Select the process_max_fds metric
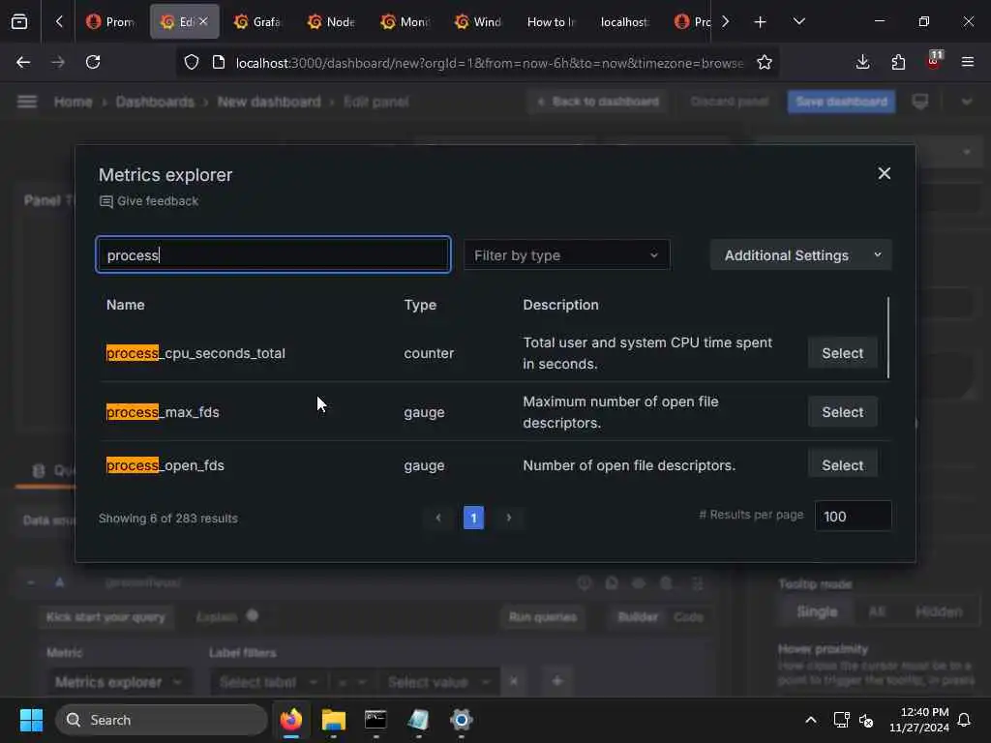The image size is (991, 743). pyautogui.click(x=842, y=412)
